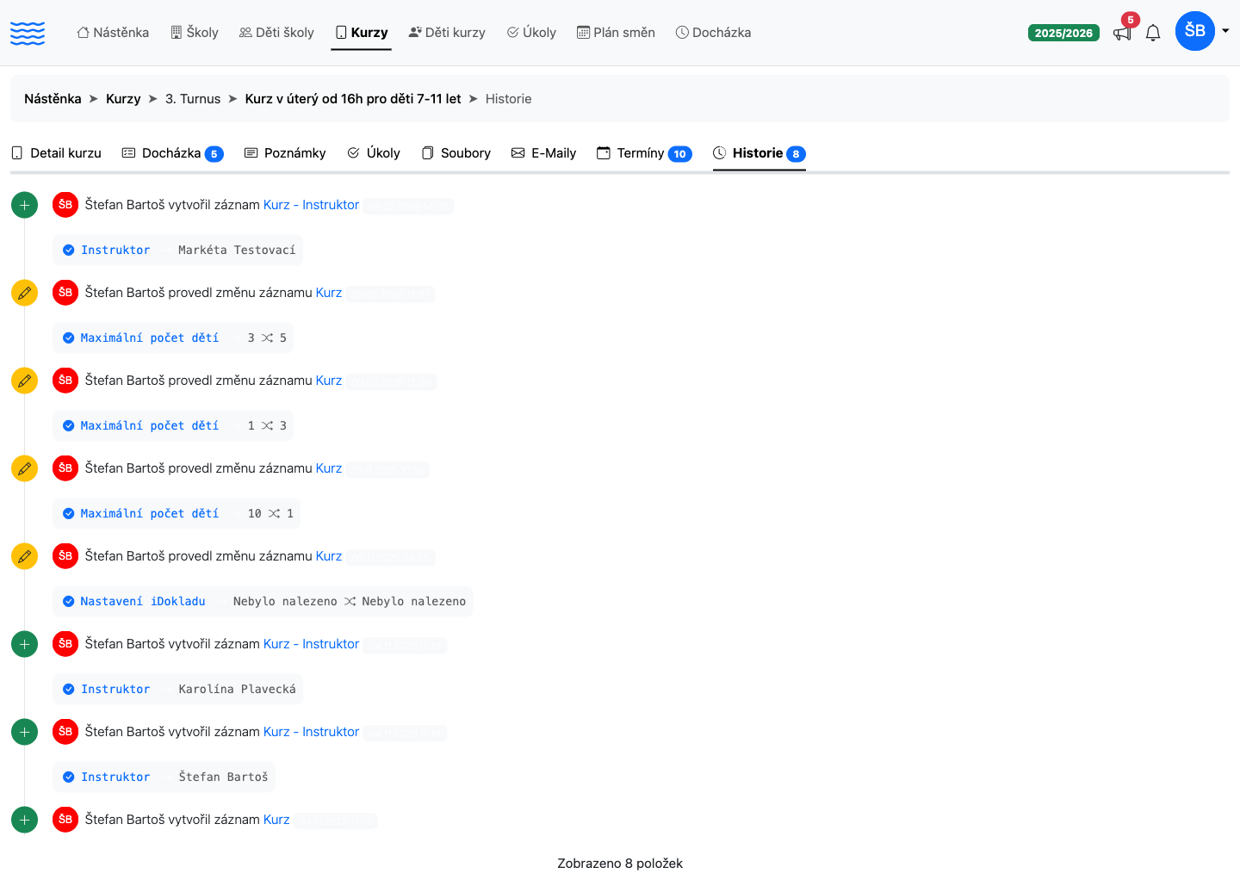Open the notifications bell
Viewport: 1240px width, 886px height.
pyautogui.click(x=1153, y=34)
